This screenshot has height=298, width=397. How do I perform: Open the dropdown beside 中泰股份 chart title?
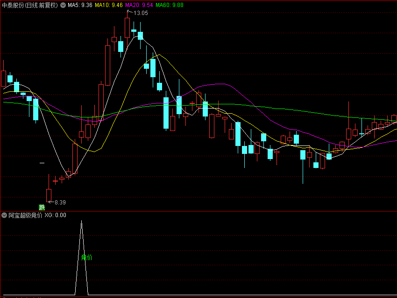point(63,5)
